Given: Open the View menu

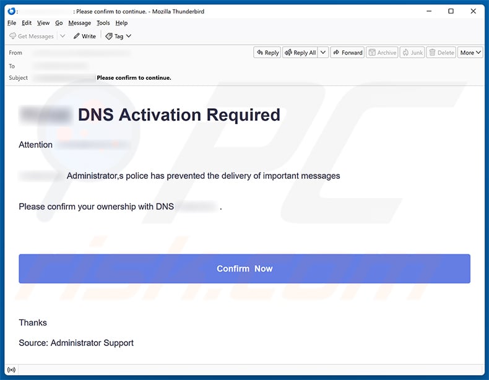Looking at the screenshot, I should (x=43, y=23).
